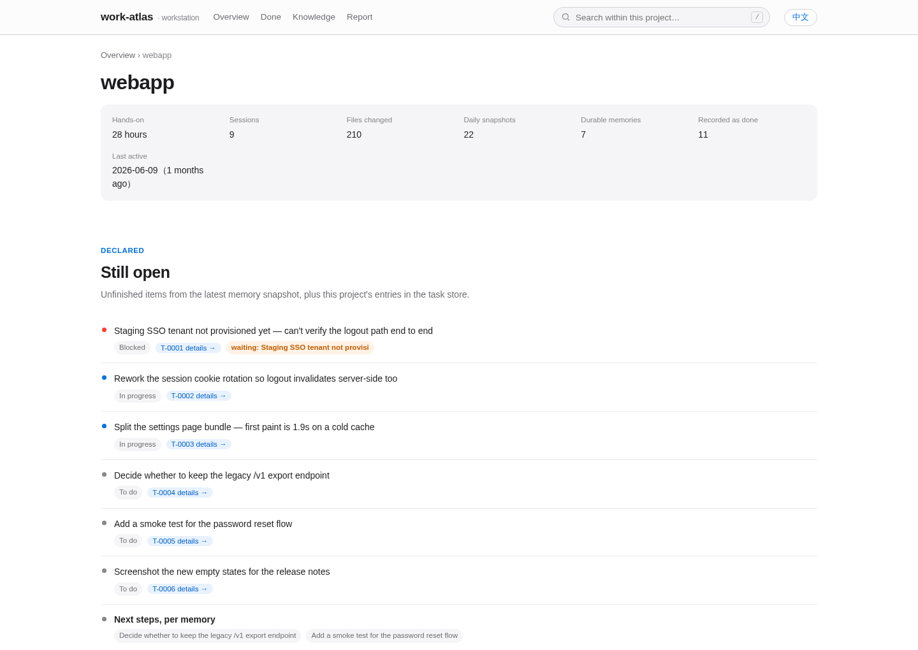
Task: Click the Sessions value 9
Action: [x=232, y=134]
